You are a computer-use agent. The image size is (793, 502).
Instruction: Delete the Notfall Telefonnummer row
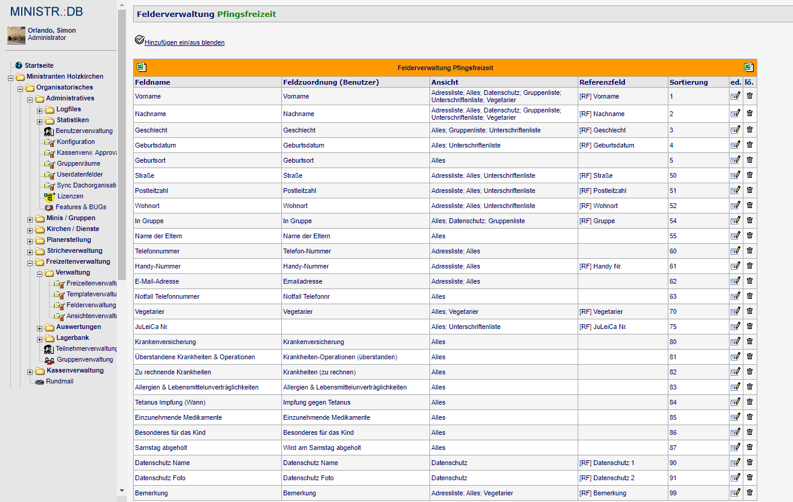(750, 296)
